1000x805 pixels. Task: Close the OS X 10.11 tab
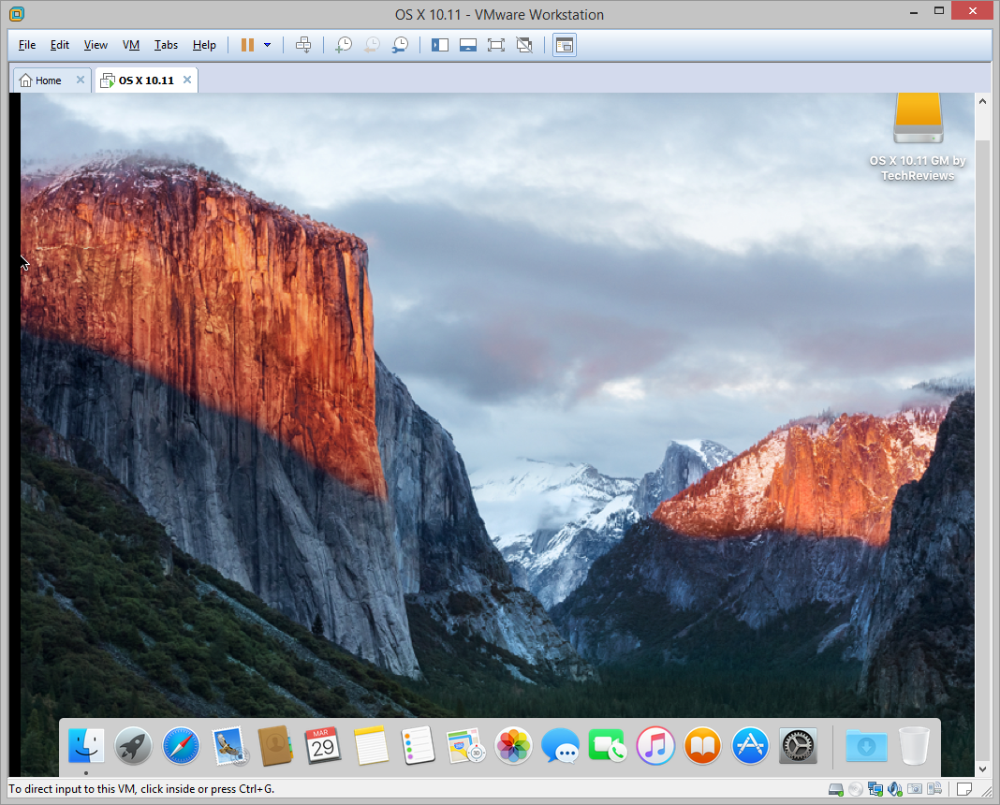coord(187,80)
